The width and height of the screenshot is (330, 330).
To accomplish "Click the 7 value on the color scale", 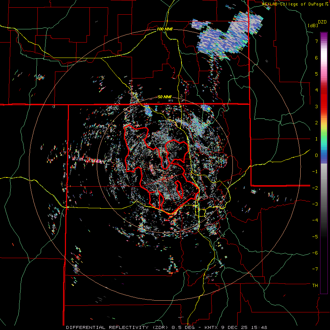I will 316,41.
